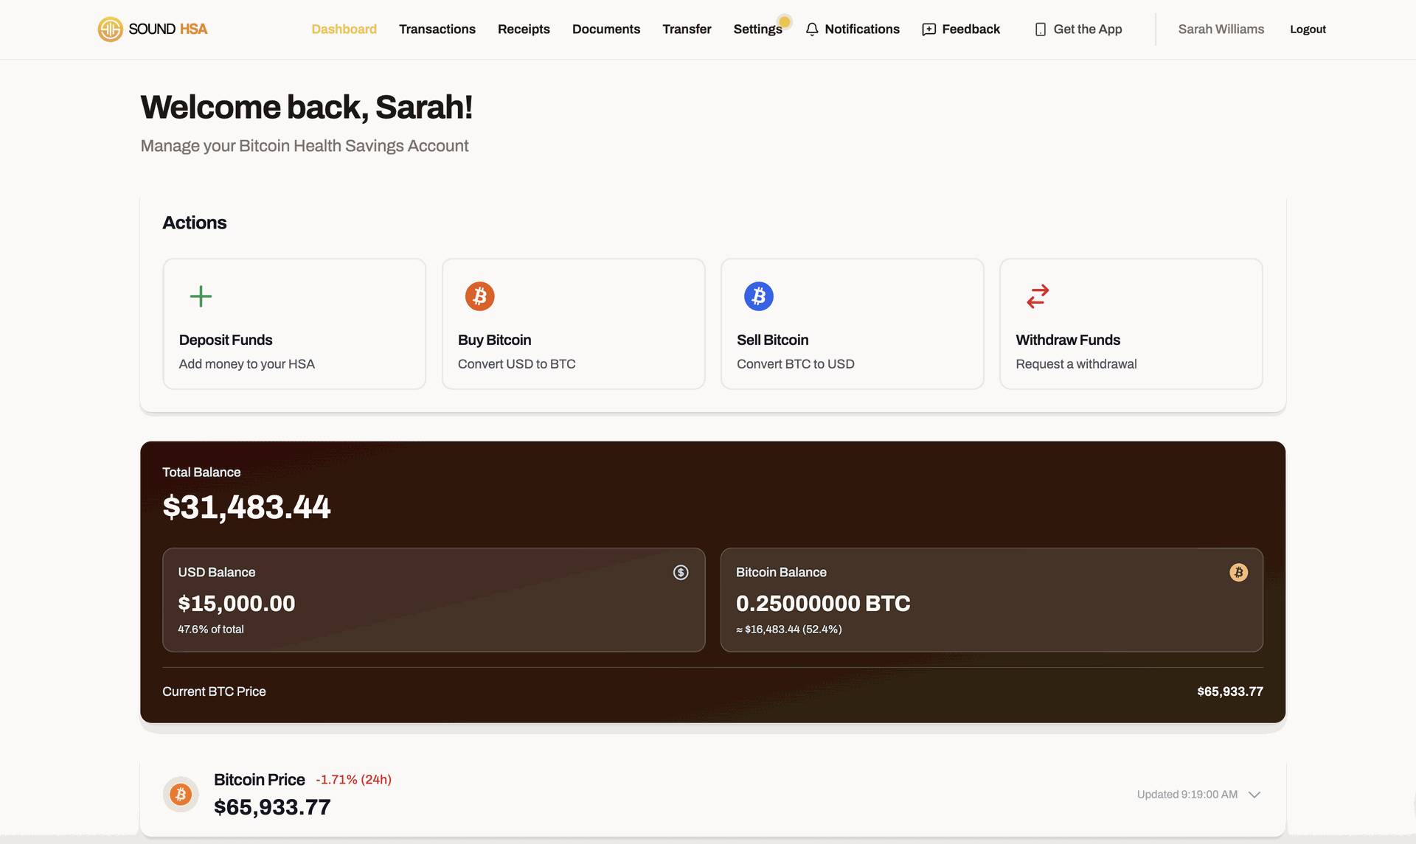
Task: Click the Bitcoin Price coin icon
Action: pyautogui.click(x=181, y=794)
